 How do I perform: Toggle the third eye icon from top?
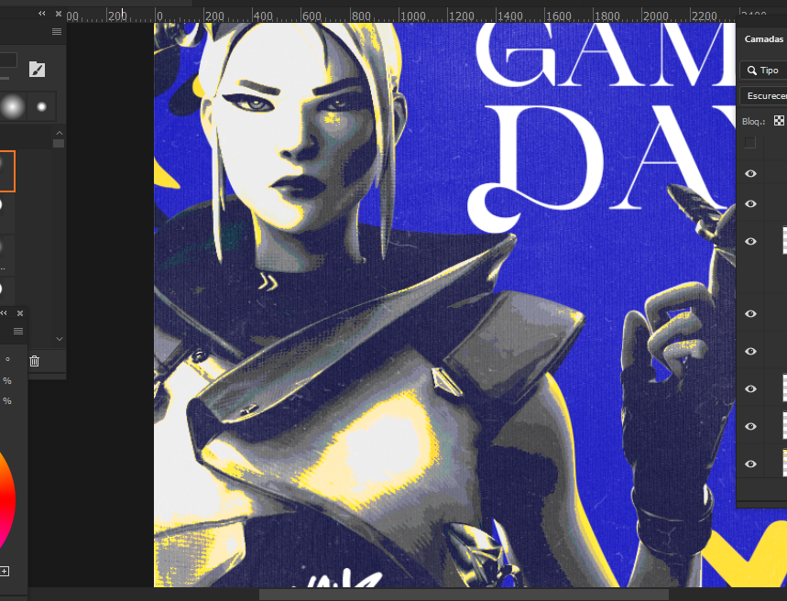click(x=751, y=242)
